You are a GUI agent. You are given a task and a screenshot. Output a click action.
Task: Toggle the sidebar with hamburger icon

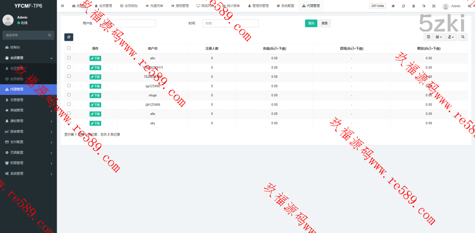tap(63, 6)
